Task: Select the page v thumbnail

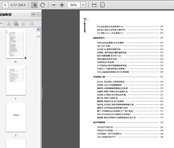Action: tap(16, 81)
